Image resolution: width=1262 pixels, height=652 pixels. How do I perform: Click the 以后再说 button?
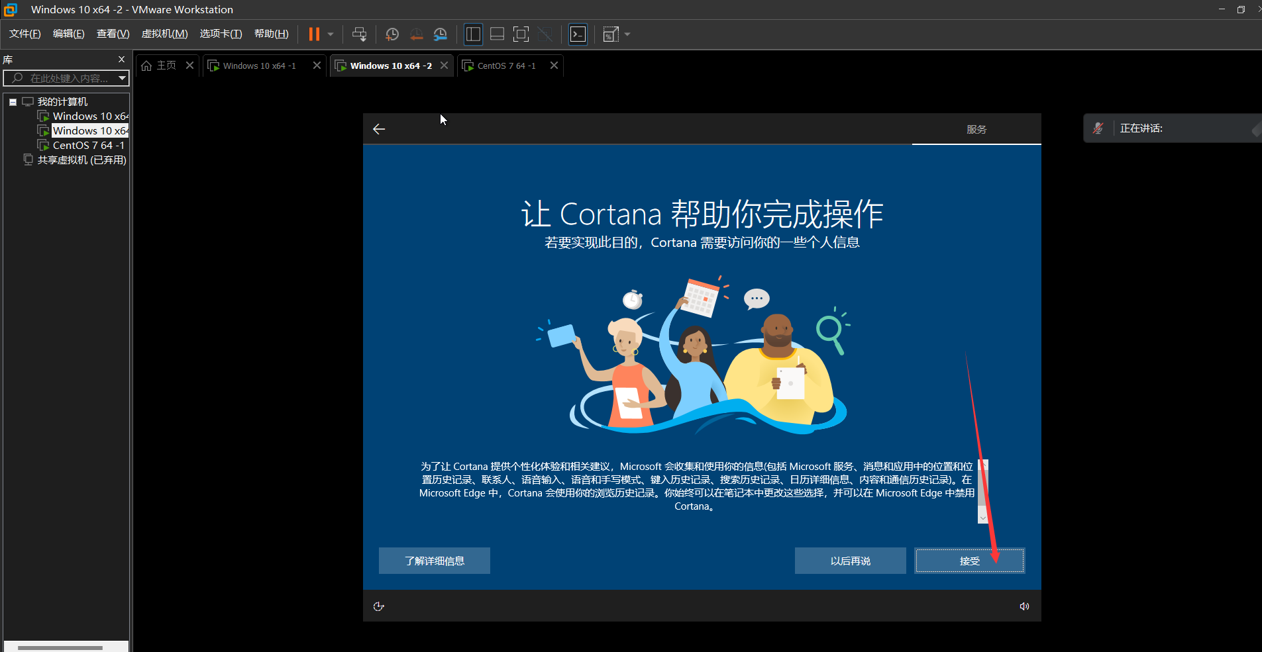coord(851,561)
